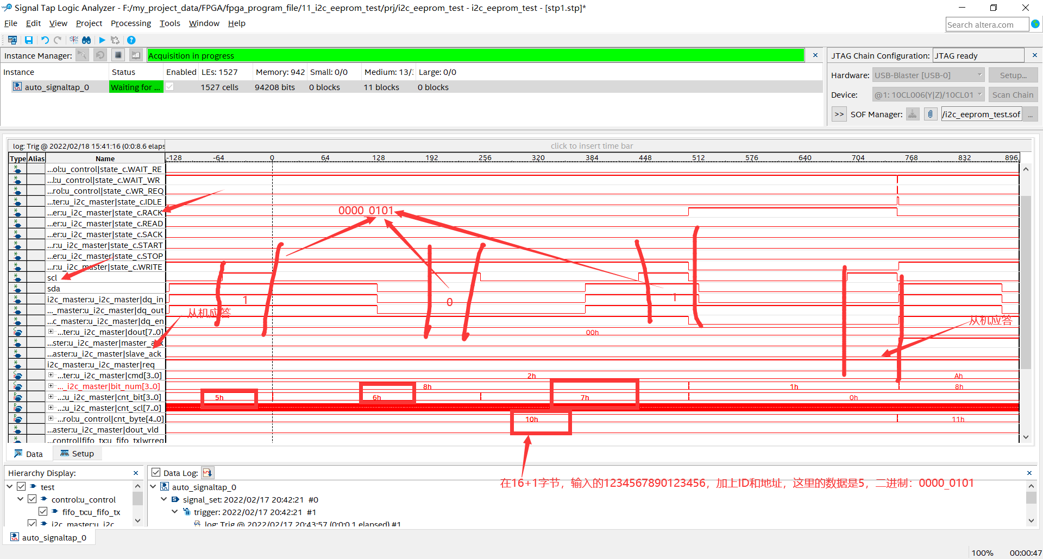This screenshot has width=1043, height=559.
Task: Click the Save toolbar icon
Action: tap(28, 40)
